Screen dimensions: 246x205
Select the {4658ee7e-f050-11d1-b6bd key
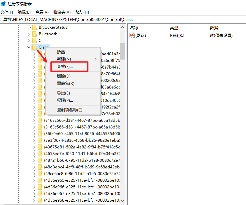point(82,154)
